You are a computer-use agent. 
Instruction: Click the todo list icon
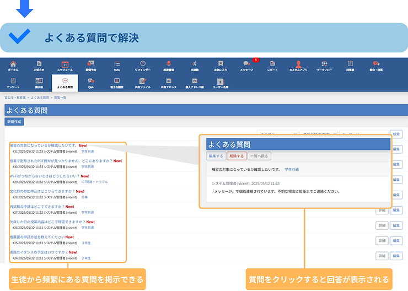[x=117, y=66]
